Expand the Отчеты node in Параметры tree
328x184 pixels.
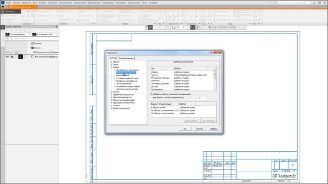111,105
